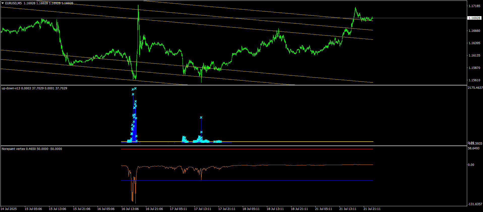Click the highest cyan X marker
Viewport: 483px width, 212px height.
pos(135,88)
